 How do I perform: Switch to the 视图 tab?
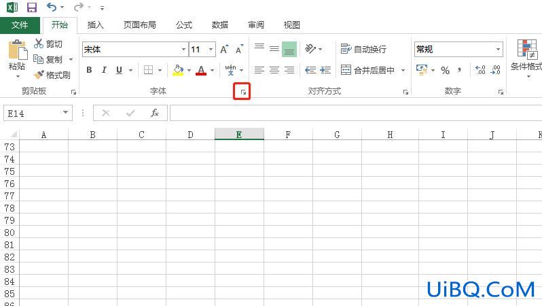pyautogui.click(x=292, y=25)
